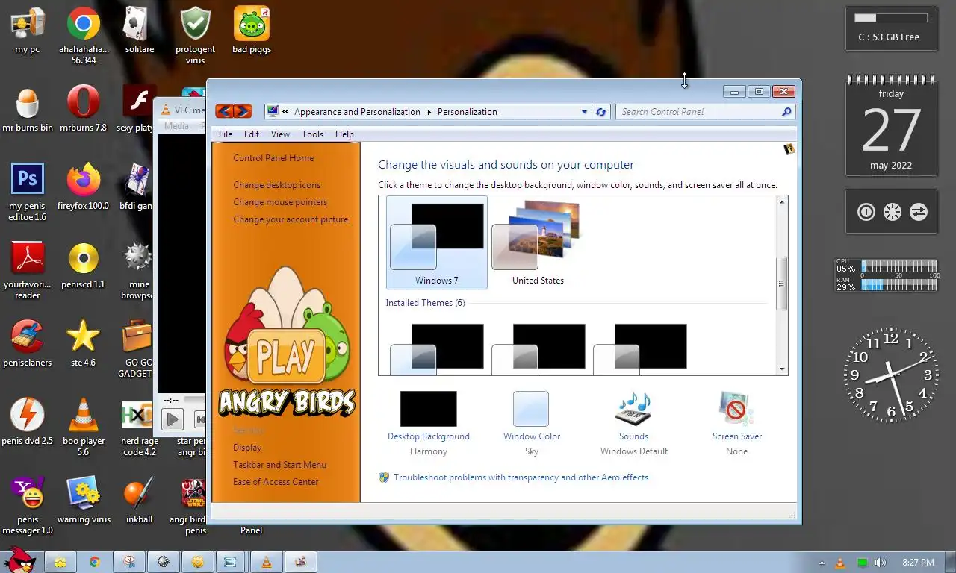Open the File menu

[226, 134]
